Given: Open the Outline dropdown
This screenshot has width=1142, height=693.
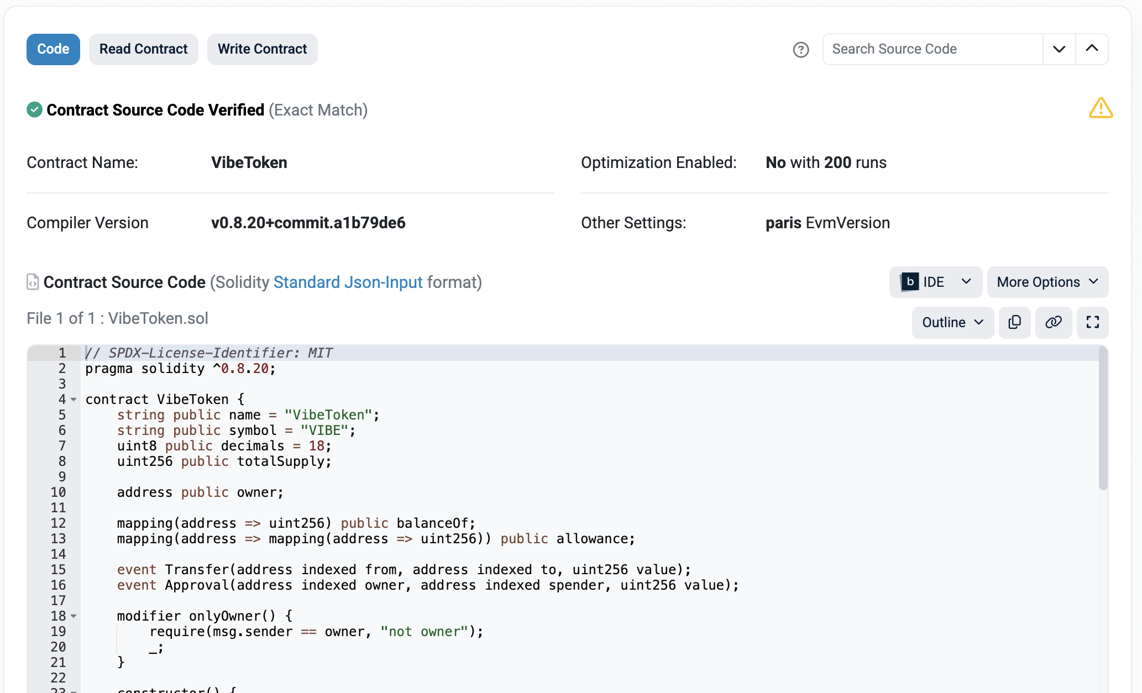Looking at the screenshot, I should [952, 322].
